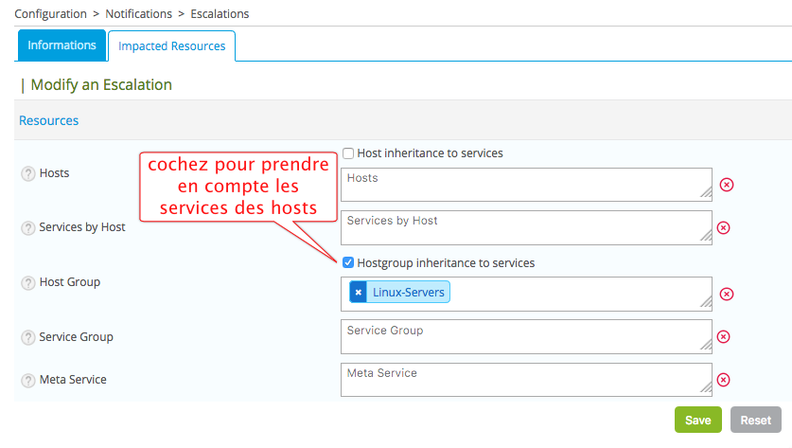The height and width of the screenshot is (448, 792).
Task: Select the Impacted Resources tab
Action: coord(171,46)
